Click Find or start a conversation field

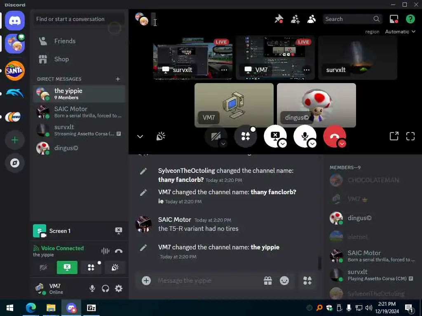pos(79,19)
